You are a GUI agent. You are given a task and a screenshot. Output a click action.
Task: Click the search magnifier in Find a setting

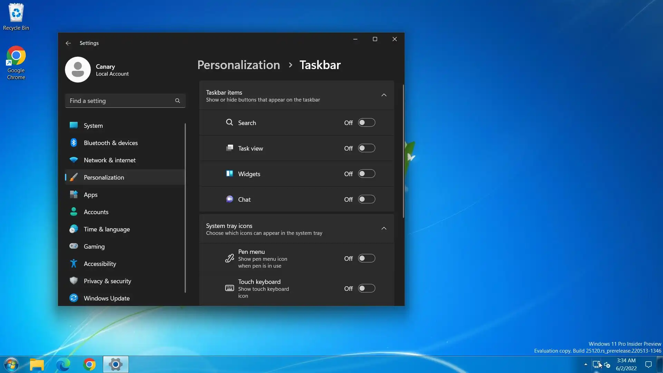point(177,101)
